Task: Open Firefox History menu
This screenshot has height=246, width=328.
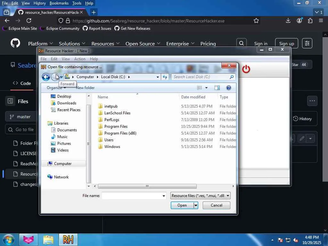Action: (x=39, y=3)
